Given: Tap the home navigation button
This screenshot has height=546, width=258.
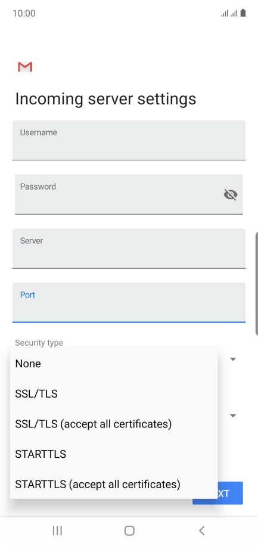Looking at the screenshot, I should click(129, 531).
